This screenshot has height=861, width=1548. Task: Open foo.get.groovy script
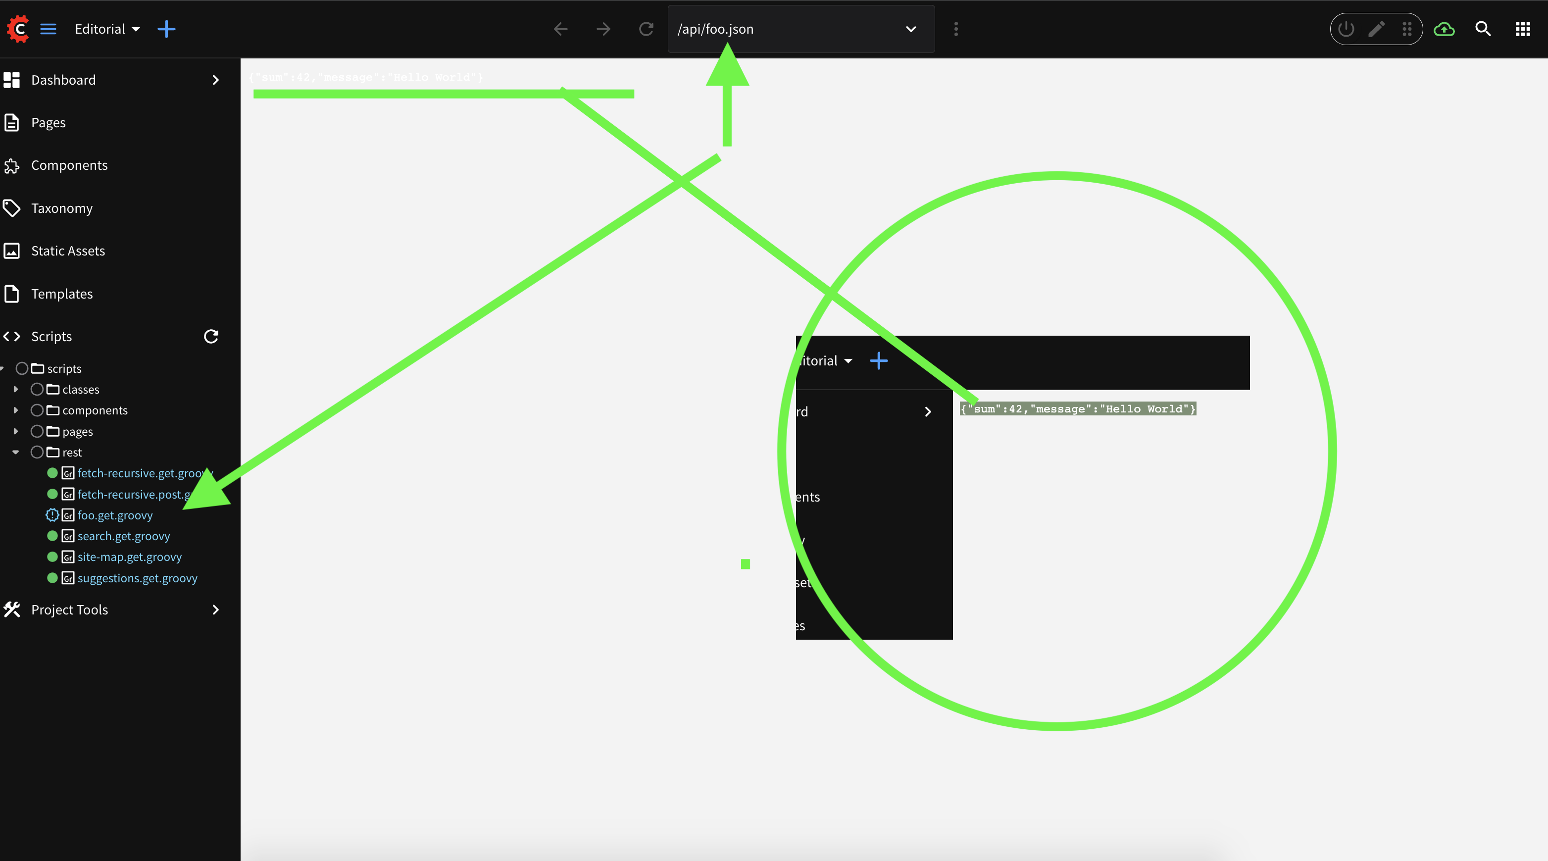115,515
